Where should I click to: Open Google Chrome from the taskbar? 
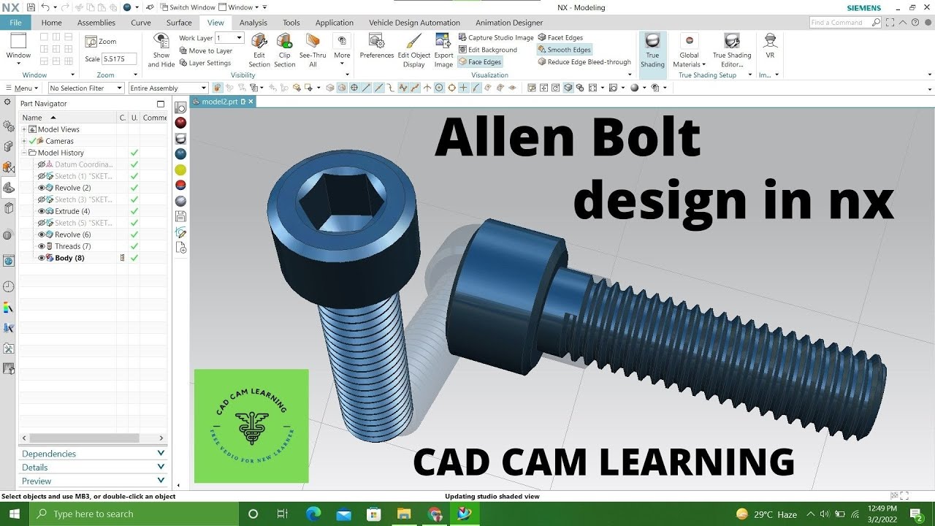435,514
